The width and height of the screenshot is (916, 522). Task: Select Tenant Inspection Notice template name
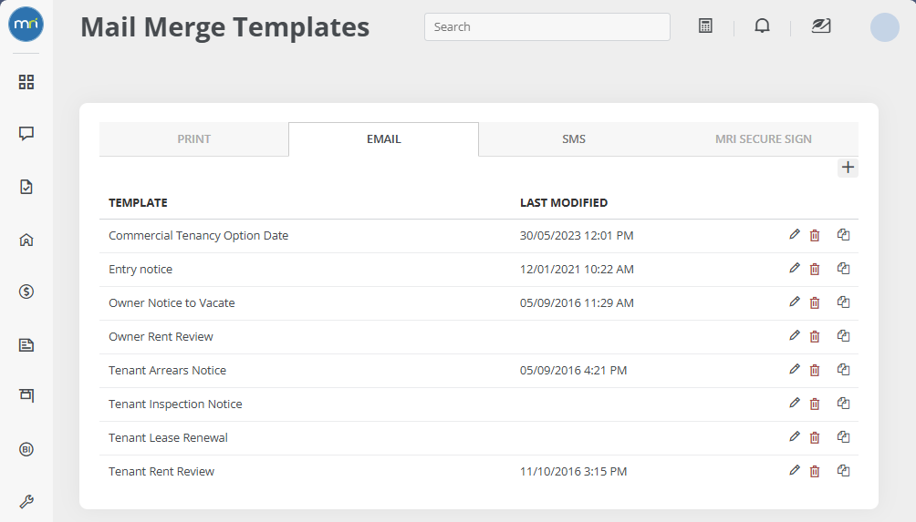coord(175,404)
